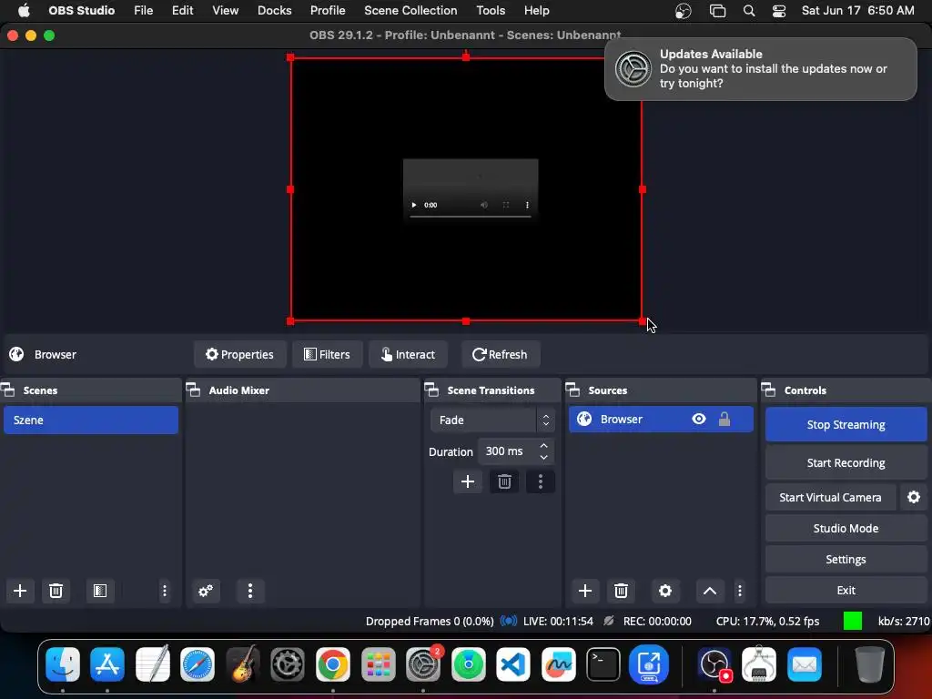Open the Scene Collection menu
The height and width of the screenshot is (699, 932).
coord(410,11)
